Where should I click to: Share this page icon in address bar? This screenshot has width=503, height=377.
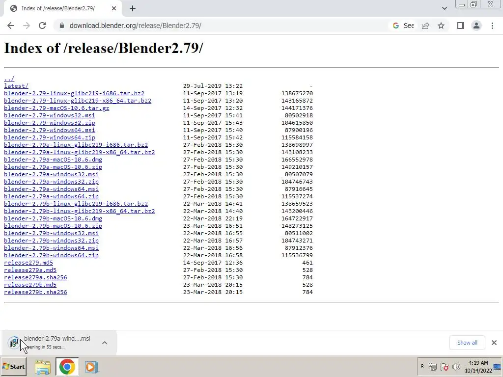[x=425, y=26]
